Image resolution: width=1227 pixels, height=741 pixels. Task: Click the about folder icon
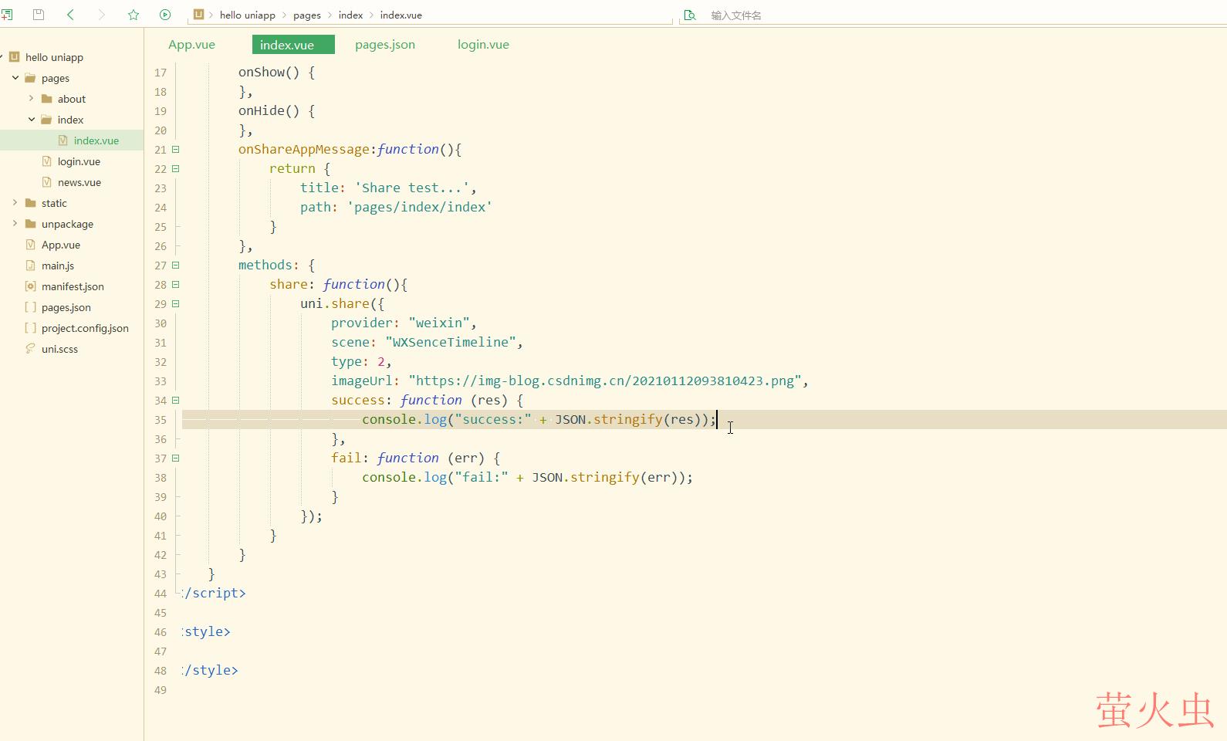pos(47,99)
